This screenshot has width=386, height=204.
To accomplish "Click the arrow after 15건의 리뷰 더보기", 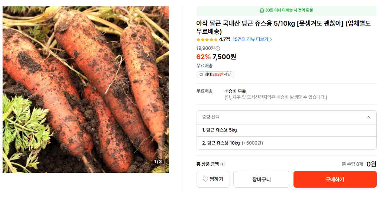I will tap(271, 39).
